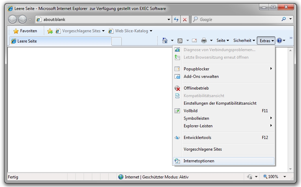The image size is (301, 187).
Task: Click the Internet zone globe in status bar
Action: (121, 177)
